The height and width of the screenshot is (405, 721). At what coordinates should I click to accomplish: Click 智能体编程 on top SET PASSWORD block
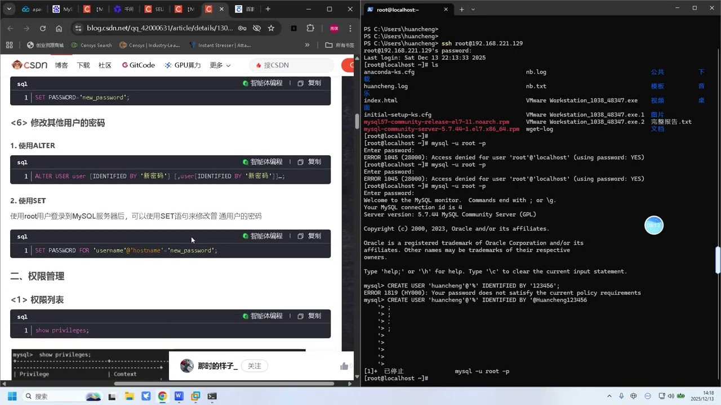point(262,83)
